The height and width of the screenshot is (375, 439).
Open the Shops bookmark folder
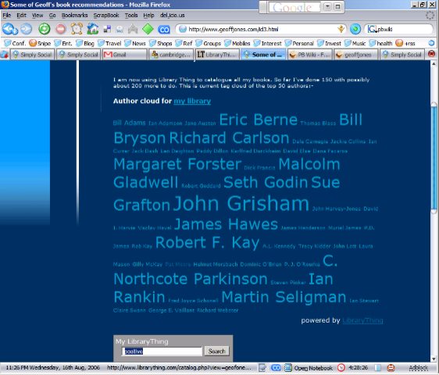pos(161,43)
